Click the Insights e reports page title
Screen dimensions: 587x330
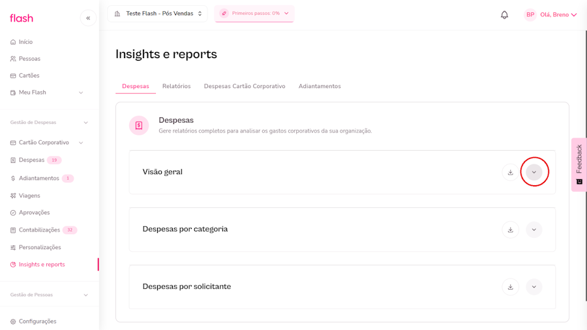(x=166, y=54)
